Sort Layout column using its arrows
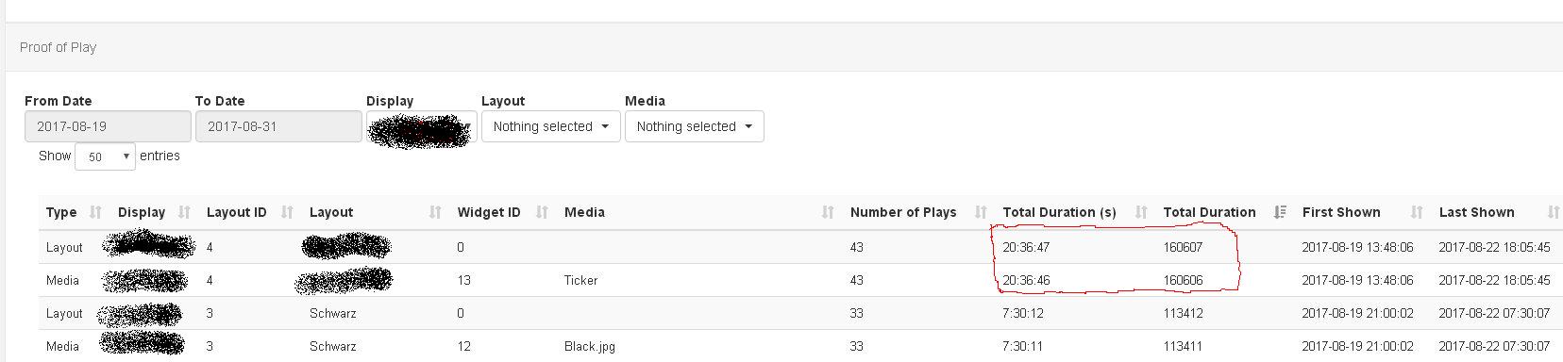Image resolution: width=1563 pixels, height=362 pixels. (435, 212)
